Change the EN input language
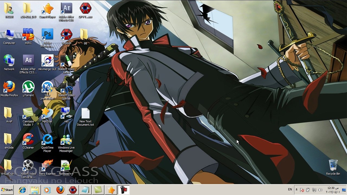This screenshot has width=347, height=195. (290, 190)
